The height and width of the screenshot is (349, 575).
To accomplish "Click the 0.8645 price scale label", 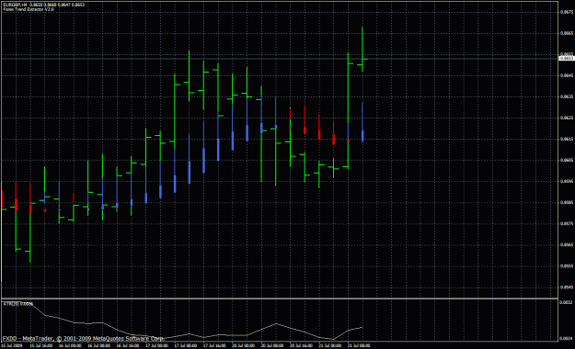I will [x=567, y=76].
